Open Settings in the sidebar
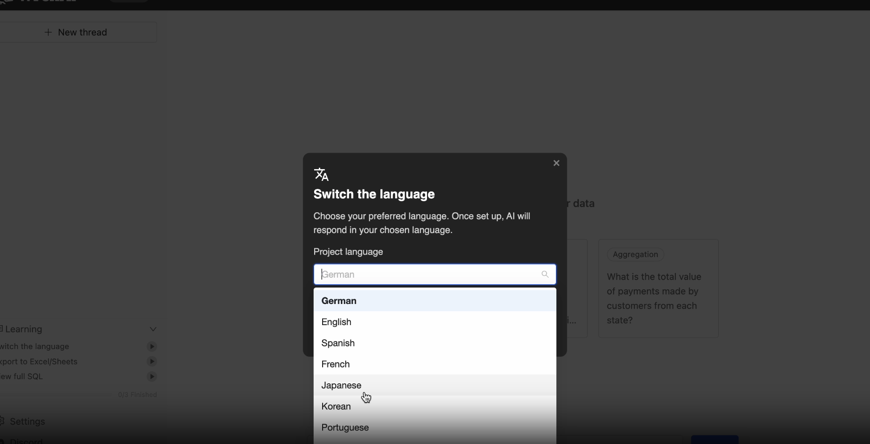This screenshot has height=444, width=870. [27, 421]
